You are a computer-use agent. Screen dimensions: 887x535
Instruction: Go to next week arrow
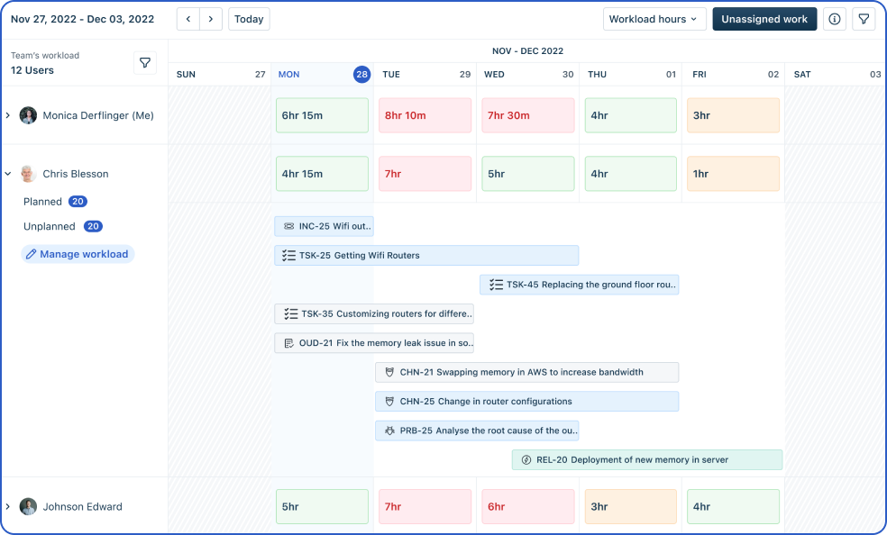(210, 19)
